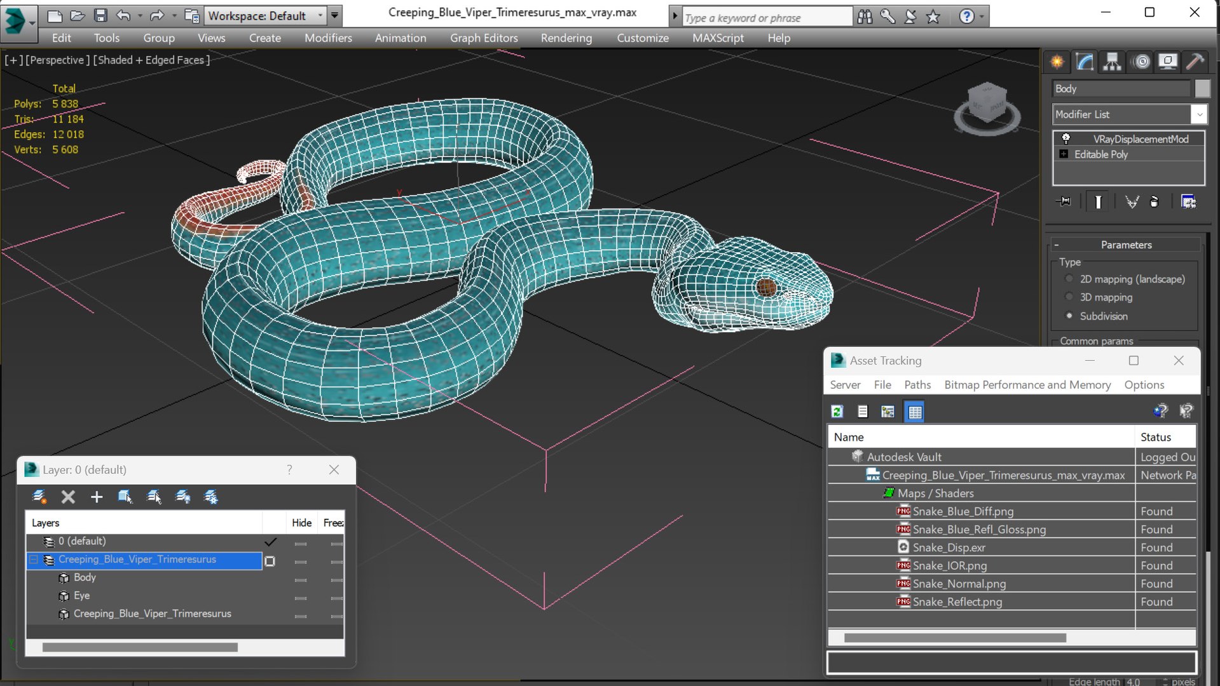Screen dimensions: 1220x686
Task: Open the MAXScript menu
Action: (x=718, y=38)
